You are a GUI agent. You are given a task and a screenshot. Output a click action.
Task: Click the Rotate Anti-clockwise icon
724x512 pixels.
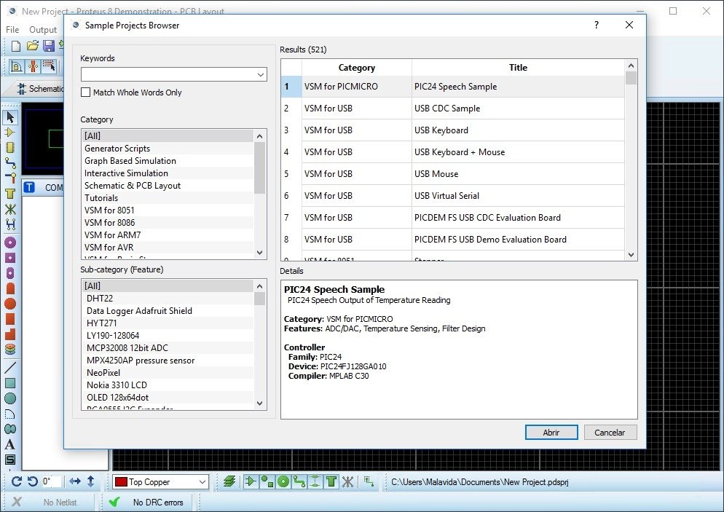pos(32,481)
